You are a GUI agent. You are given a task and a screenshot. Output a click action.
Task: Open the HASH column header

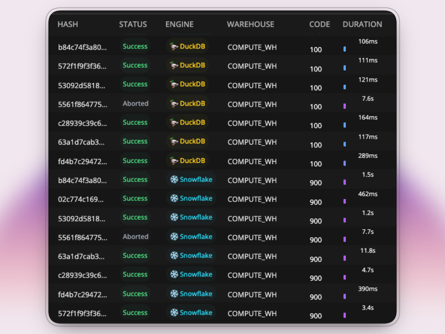point(68,24)
